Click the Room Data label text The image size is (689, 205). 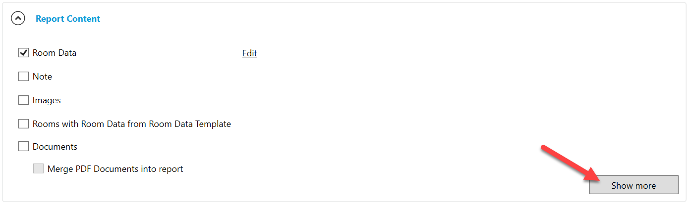click(x=55, y=53)
